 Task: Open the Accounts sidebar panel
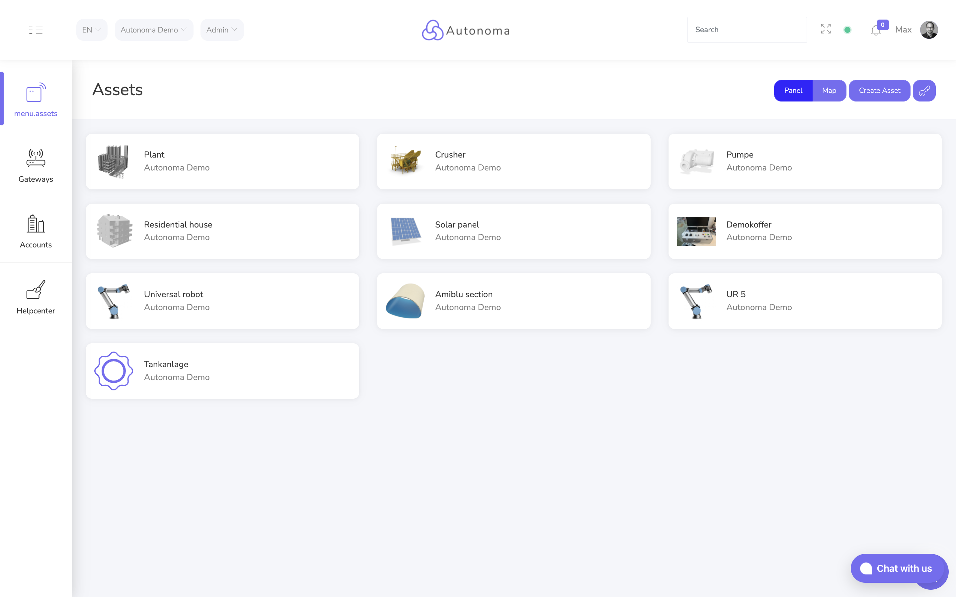(x=36, y=231)
